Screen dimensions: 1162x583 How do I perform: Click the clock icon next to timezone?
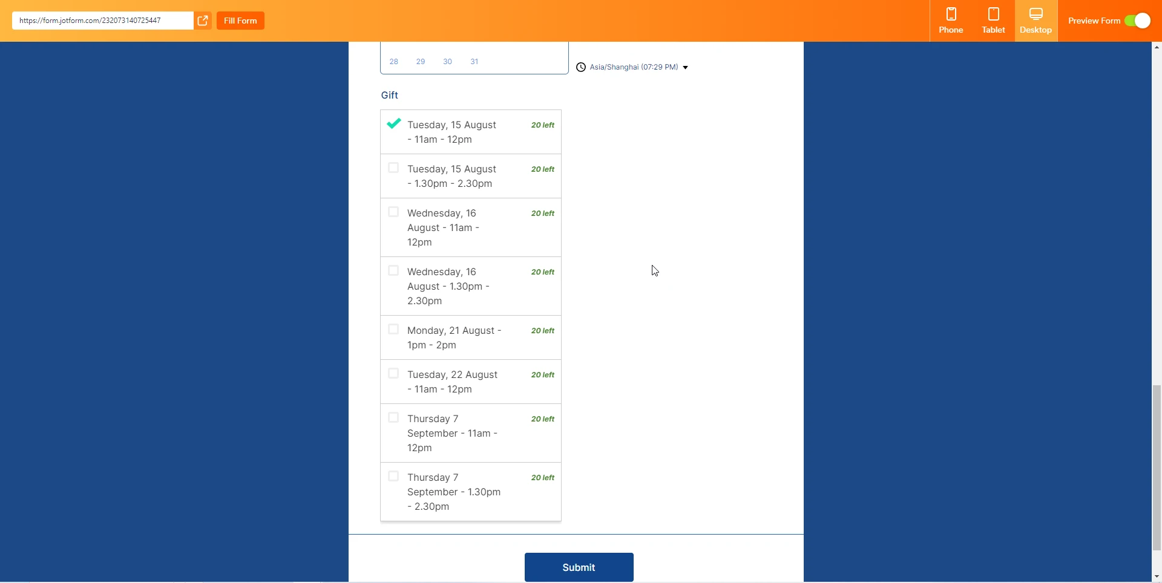(581, 67)
